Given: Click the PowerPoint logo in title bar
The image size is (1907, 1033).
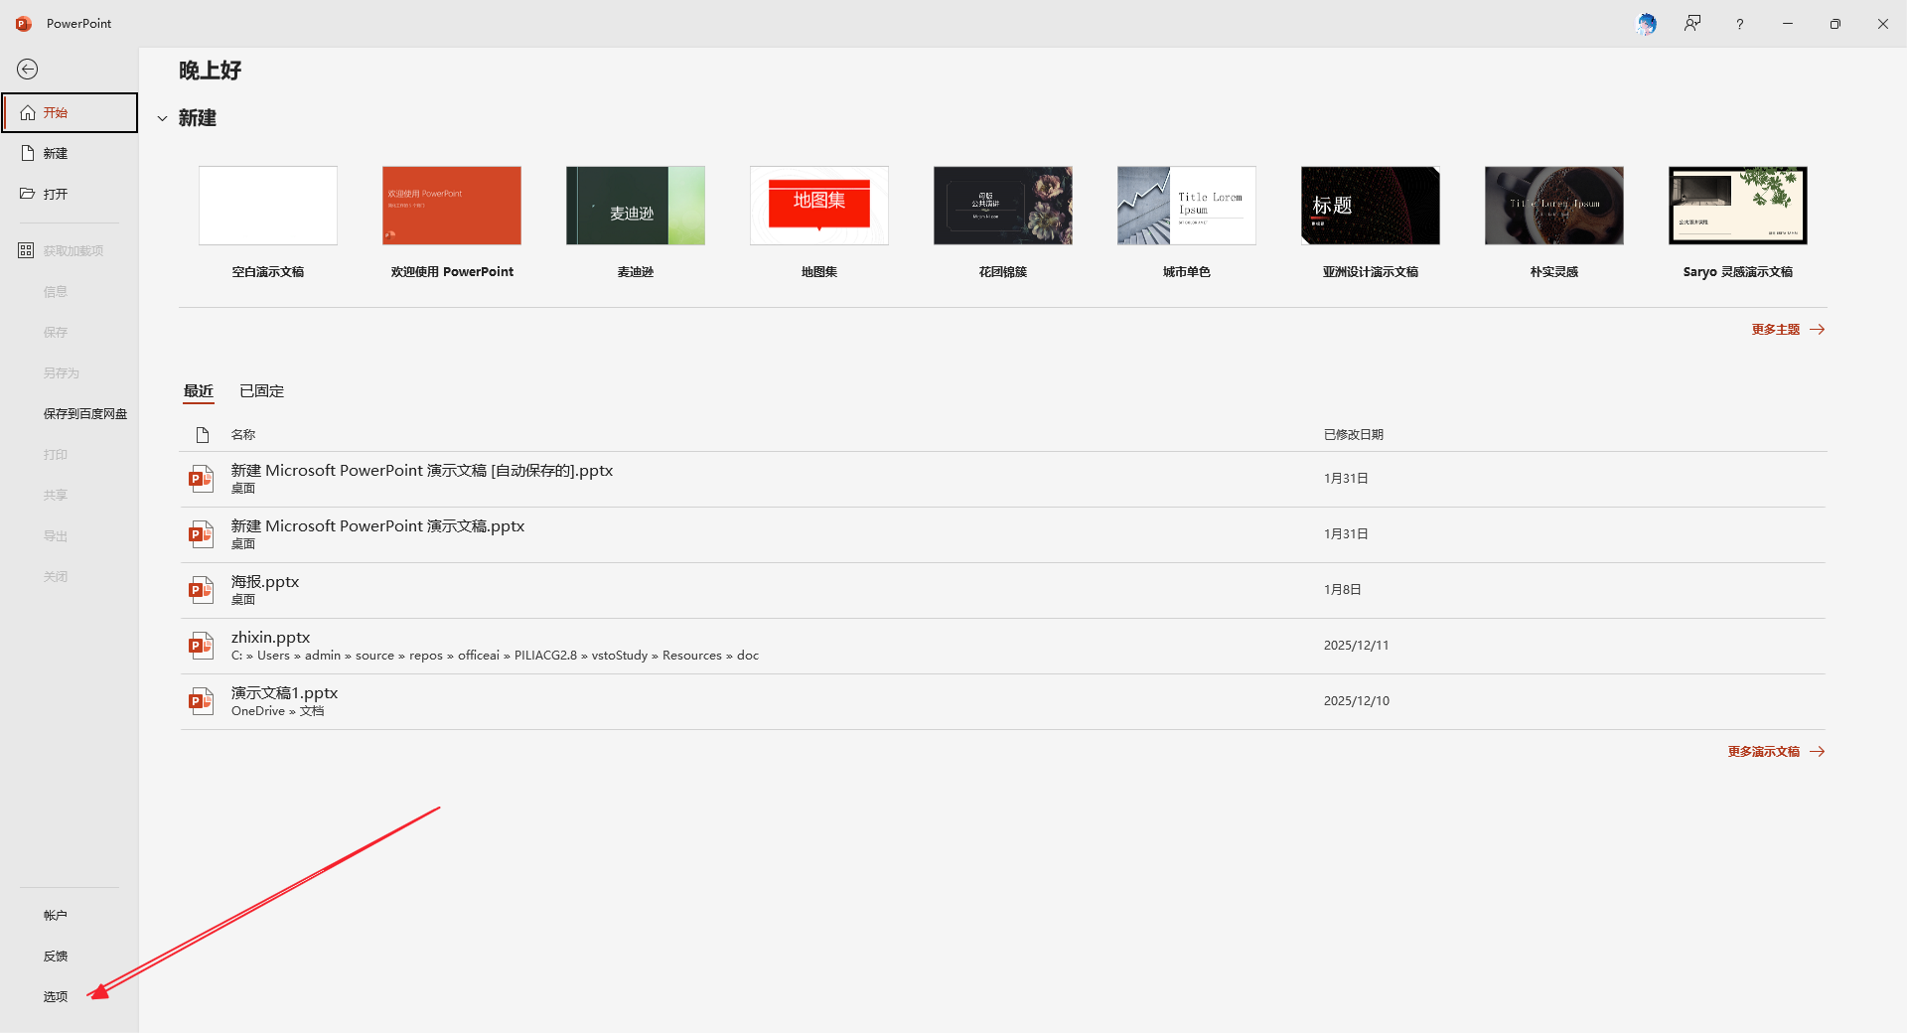Looking at the screenshot, I should click(24, 23).
